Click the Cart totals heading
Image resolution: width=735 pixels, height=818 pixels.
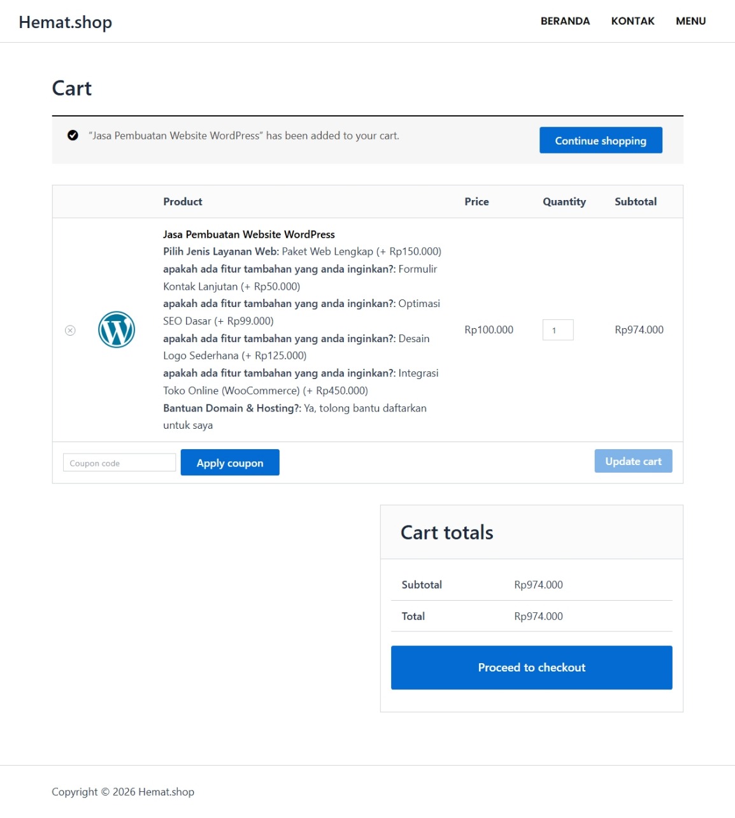(x=446, y=533)
